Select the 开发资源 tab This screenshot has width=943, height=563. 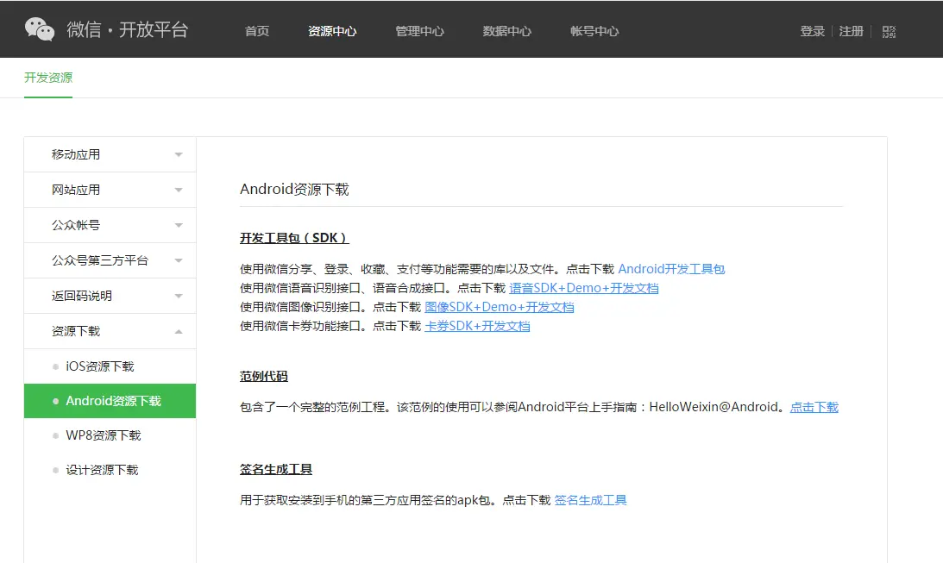(x=48, y=78)
